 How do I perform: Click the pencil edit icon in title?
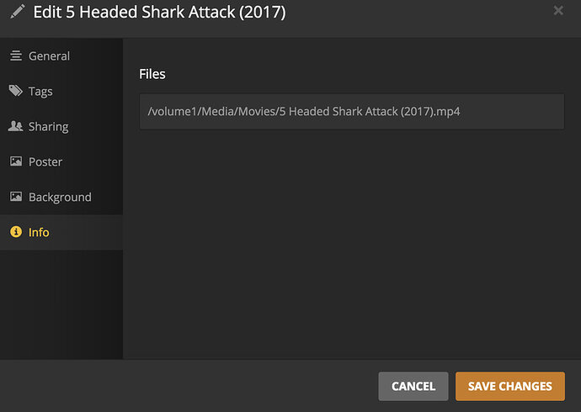pyautogui.click(x=17, y=13)
